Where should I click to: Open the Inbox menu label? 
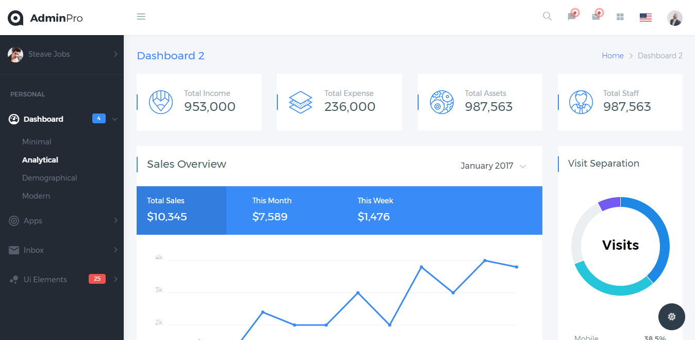[34, 250]
